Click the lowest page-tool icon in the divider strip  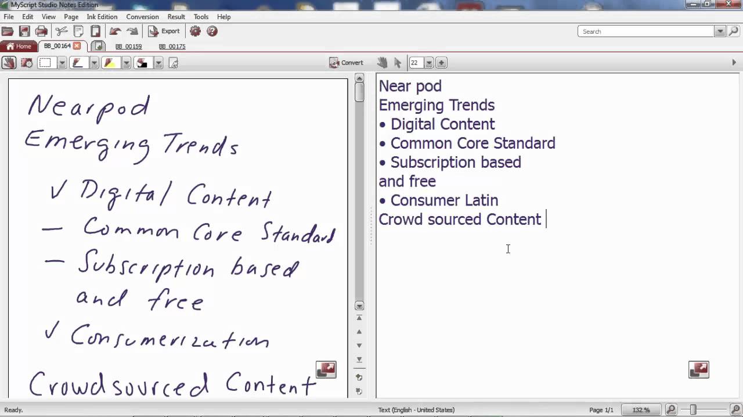click(359, 391)
